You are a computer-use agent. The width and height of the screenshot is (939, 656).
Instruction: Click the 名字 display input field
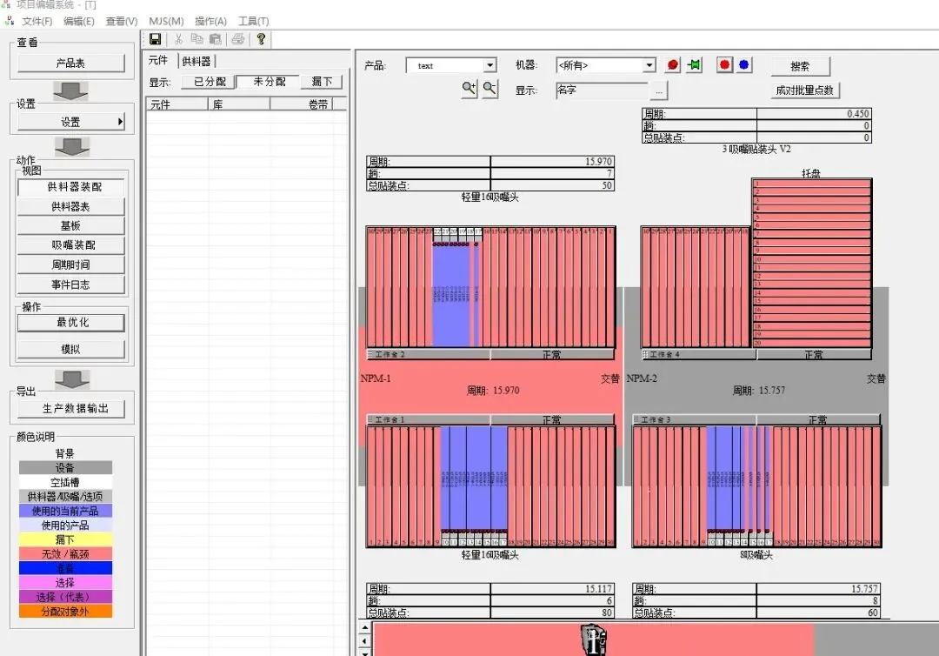(602, 90)
